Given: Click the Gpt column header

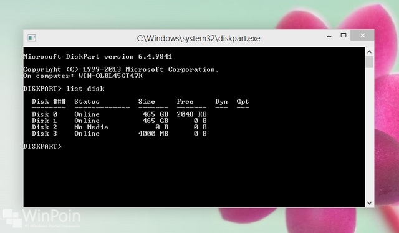Looking at the screenshot, I should tap(243, 102).
